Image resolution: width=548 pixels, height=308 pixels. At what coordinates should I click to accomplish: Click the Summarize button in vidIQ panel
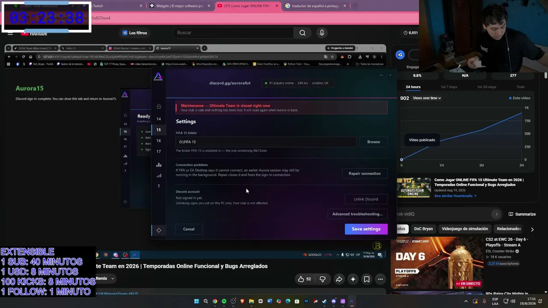522,214
